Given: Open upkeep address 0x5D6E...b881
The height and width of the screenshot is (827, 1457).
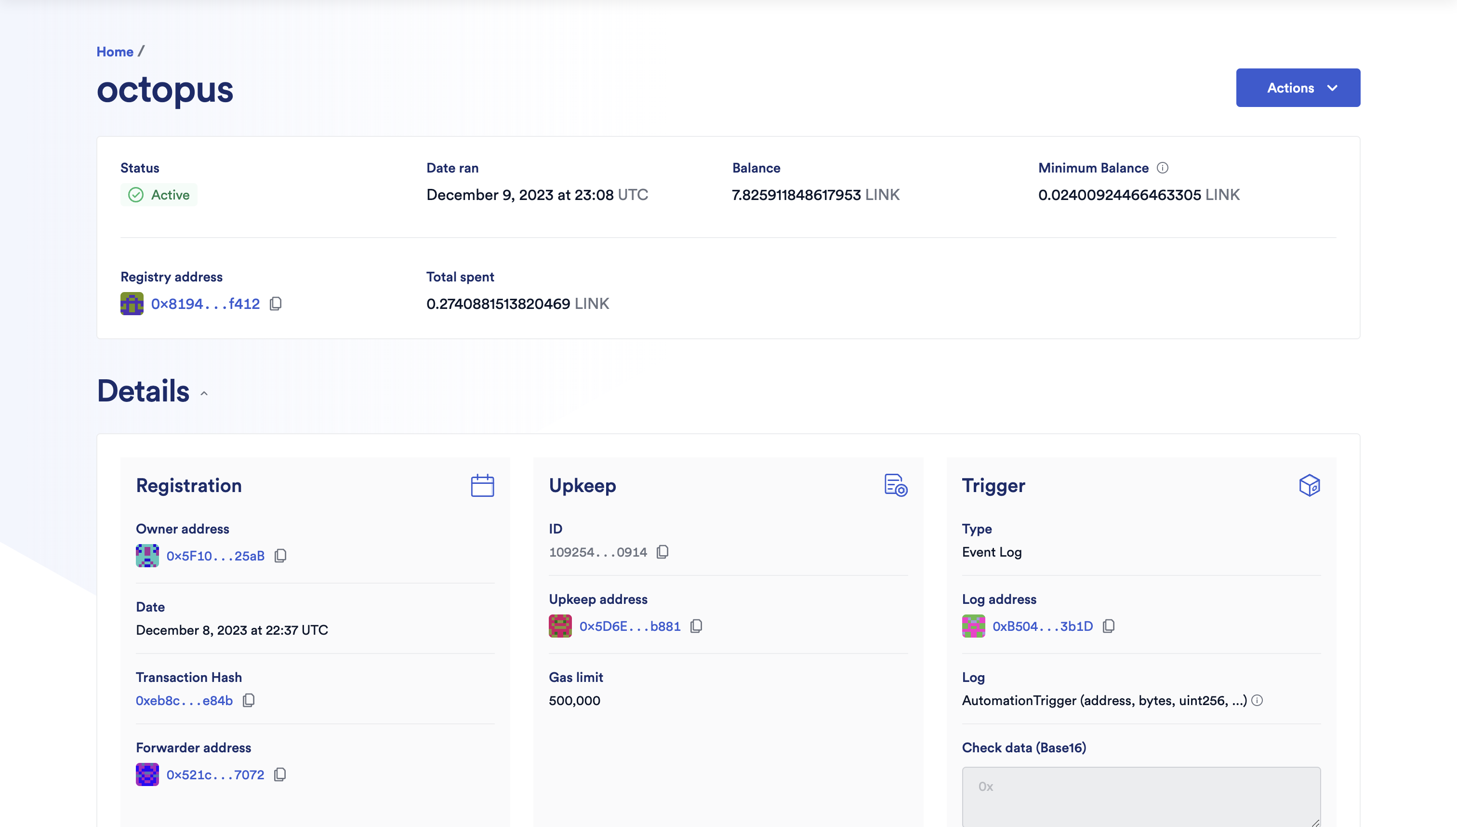Looking at the screenshot, I should (x=630, y=626).
